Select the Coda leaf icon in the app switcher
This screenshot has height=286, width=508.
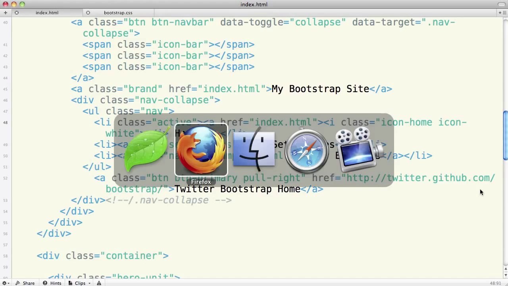146,151
